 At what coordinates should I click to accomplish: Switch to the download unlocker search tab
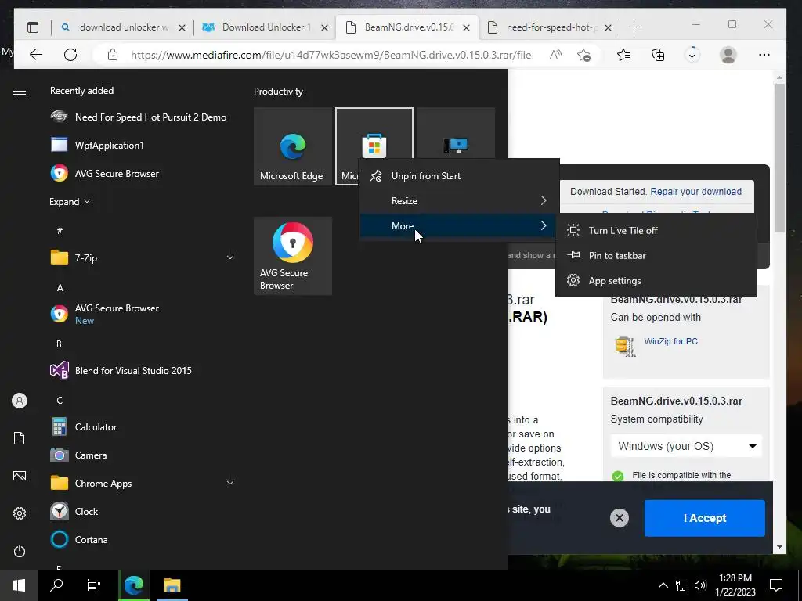pos(123,27)
